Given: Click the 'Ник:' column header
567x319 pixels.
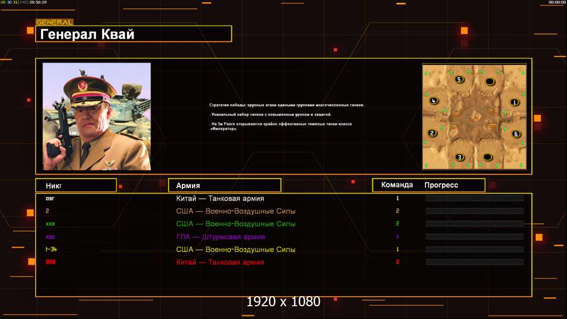Looking at the screenshot, I should click(x=76, y=186).
